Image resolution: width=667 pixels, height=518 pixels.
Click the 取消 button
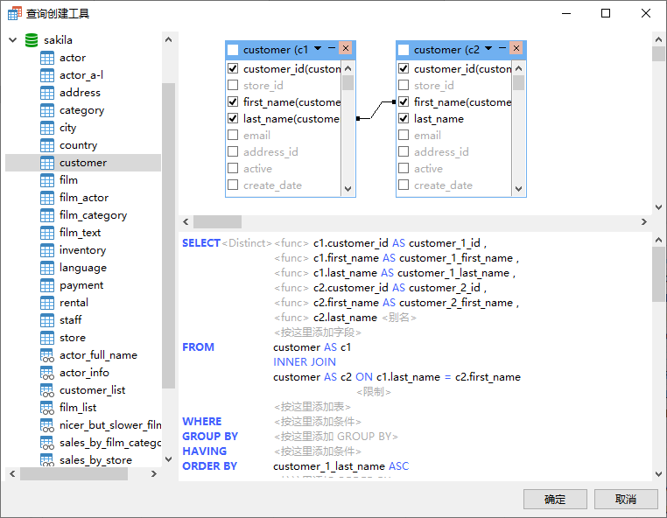coord(626,499)
